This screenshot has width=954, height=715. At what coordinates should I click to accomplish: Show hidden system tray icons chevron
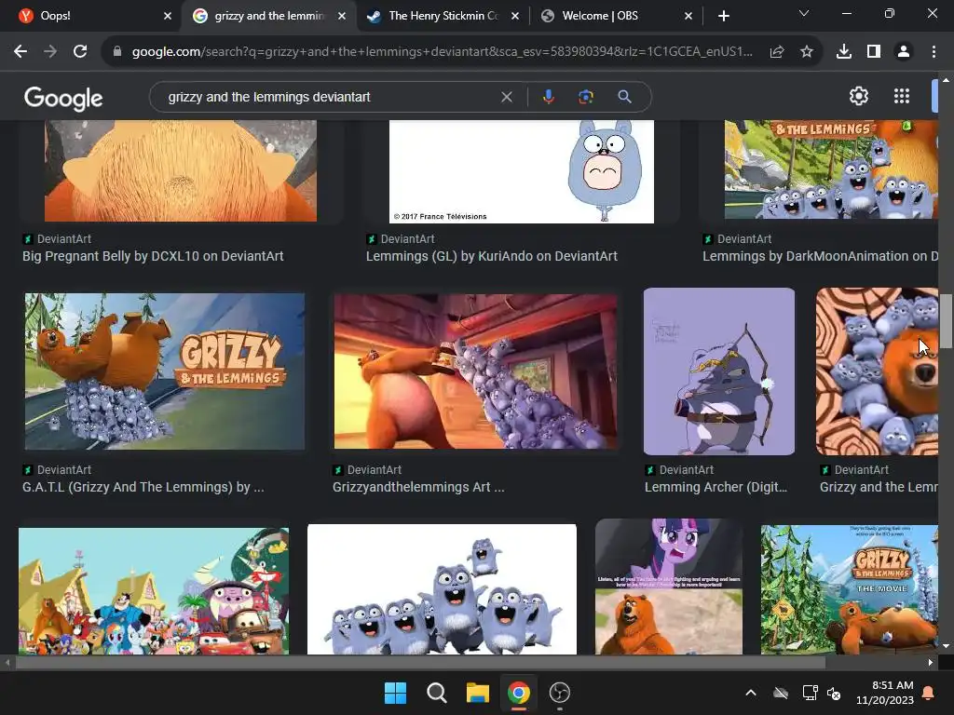(751, 693)
